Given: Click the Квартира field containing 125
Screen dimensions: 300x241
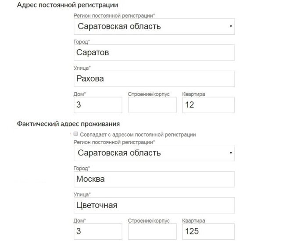Looking at the screenshot, I should [208, 231].
